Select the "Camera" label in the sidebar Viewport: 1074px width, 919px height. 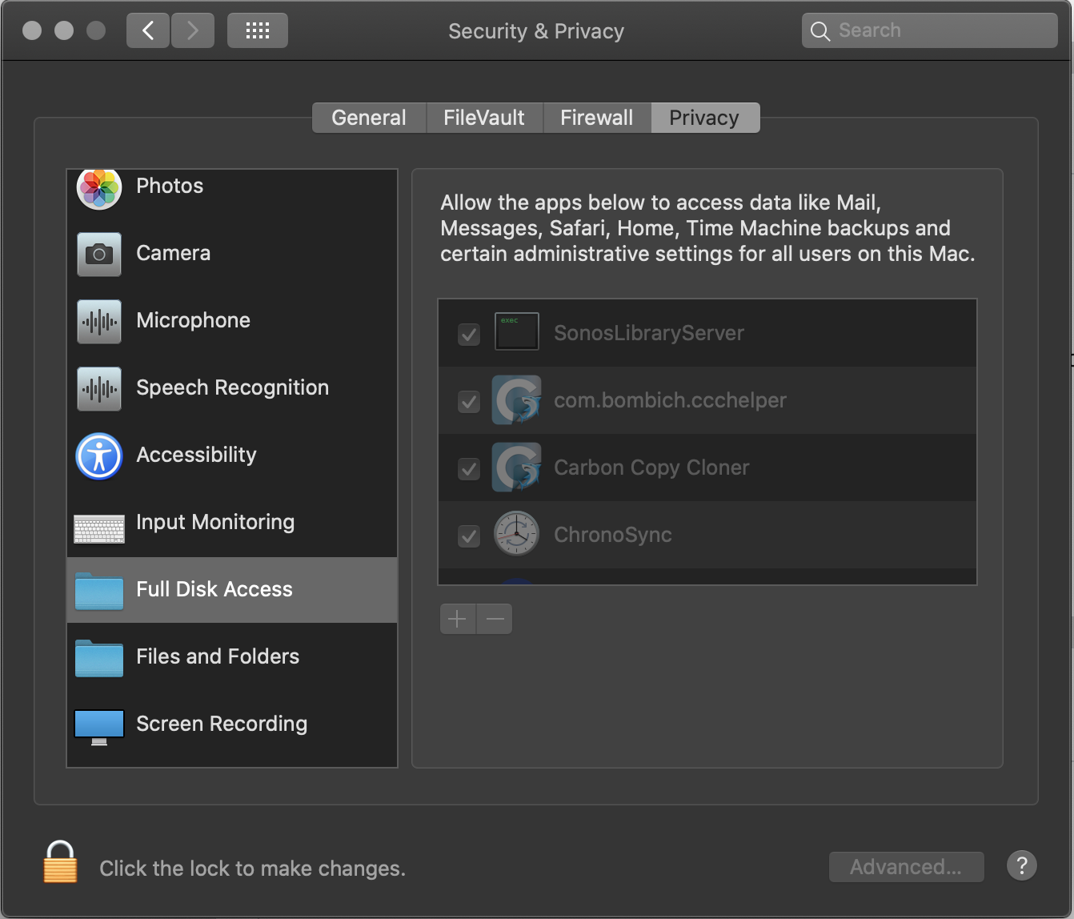tap(174, 253)
